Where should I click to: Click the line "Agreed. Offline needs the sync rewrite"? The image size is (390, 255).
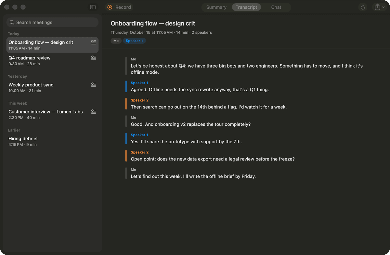[x=200, y=90]
